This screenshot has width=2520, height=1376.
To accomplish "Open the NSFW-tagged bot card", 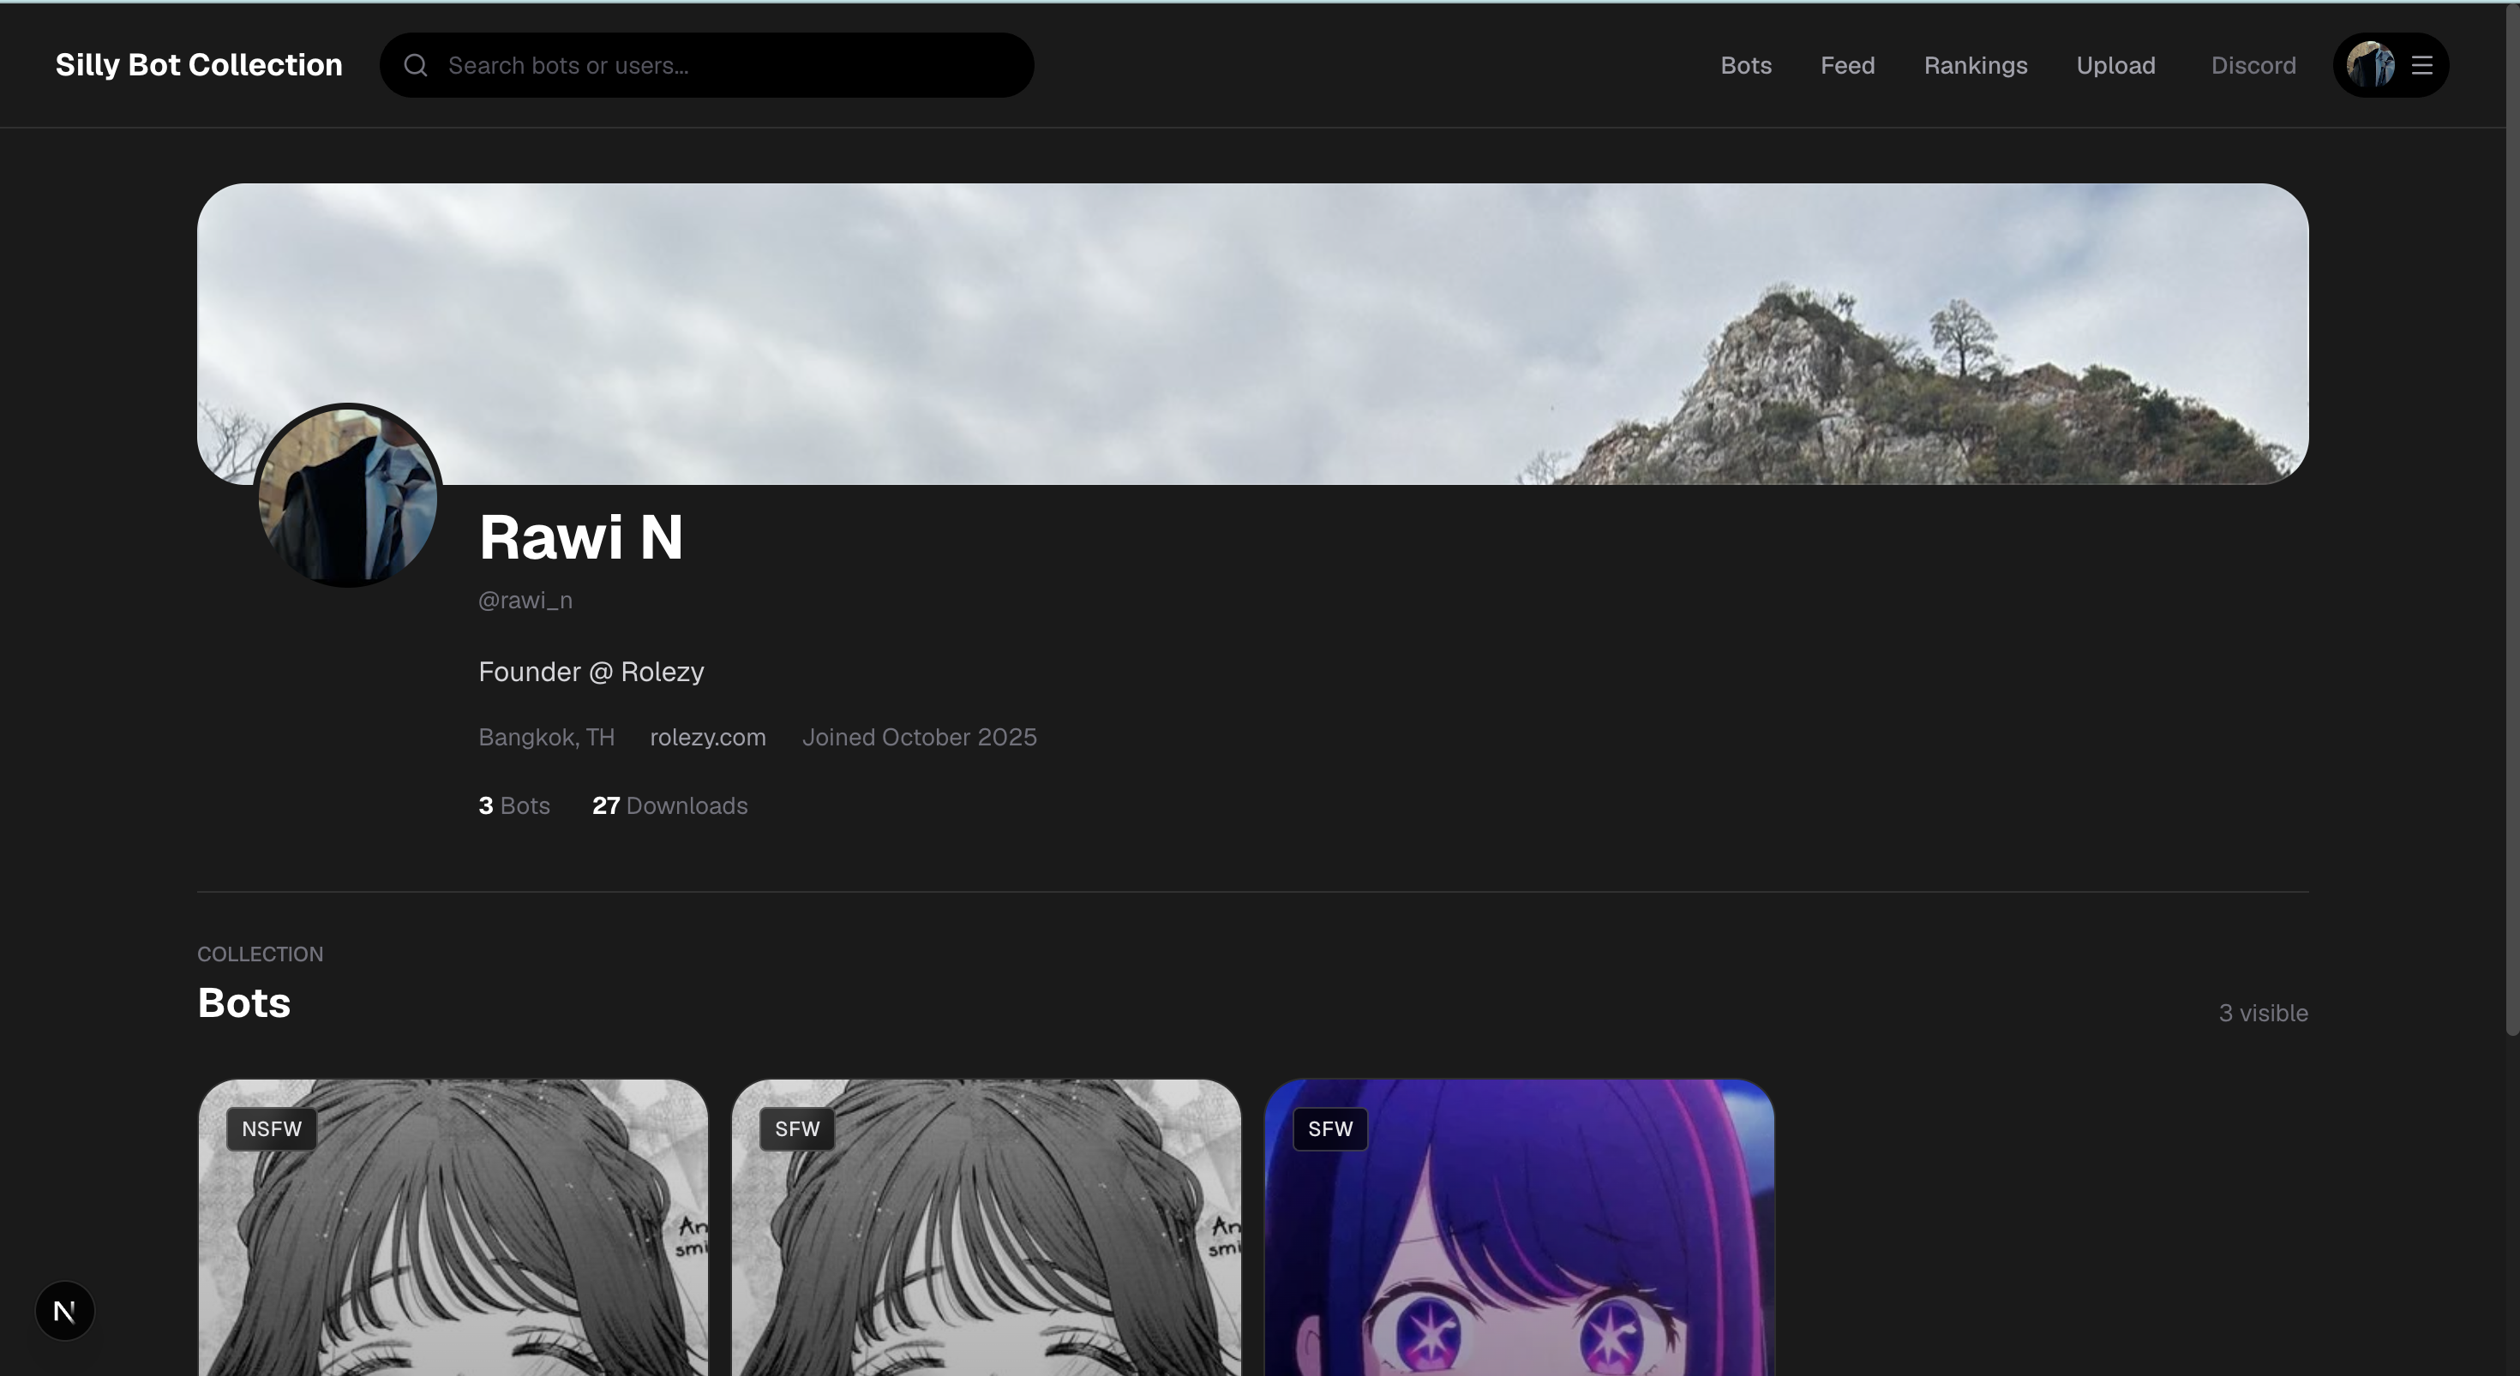I will pos(453,1228).
